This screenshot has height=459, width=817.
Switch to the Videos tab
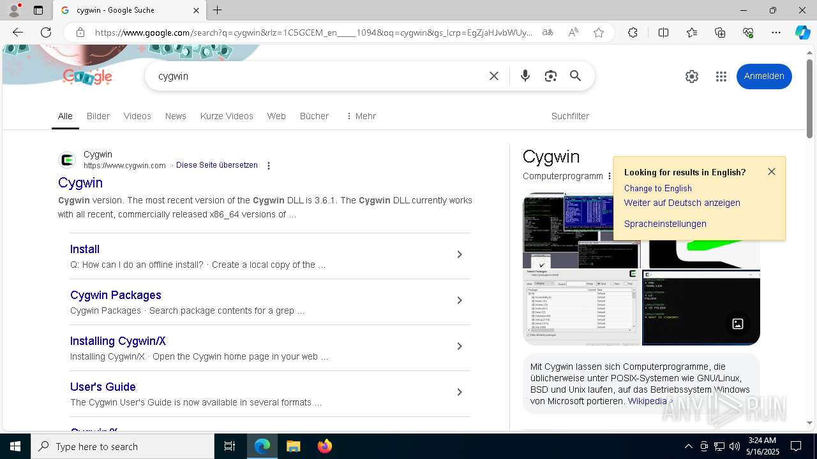tap(137, 116)
